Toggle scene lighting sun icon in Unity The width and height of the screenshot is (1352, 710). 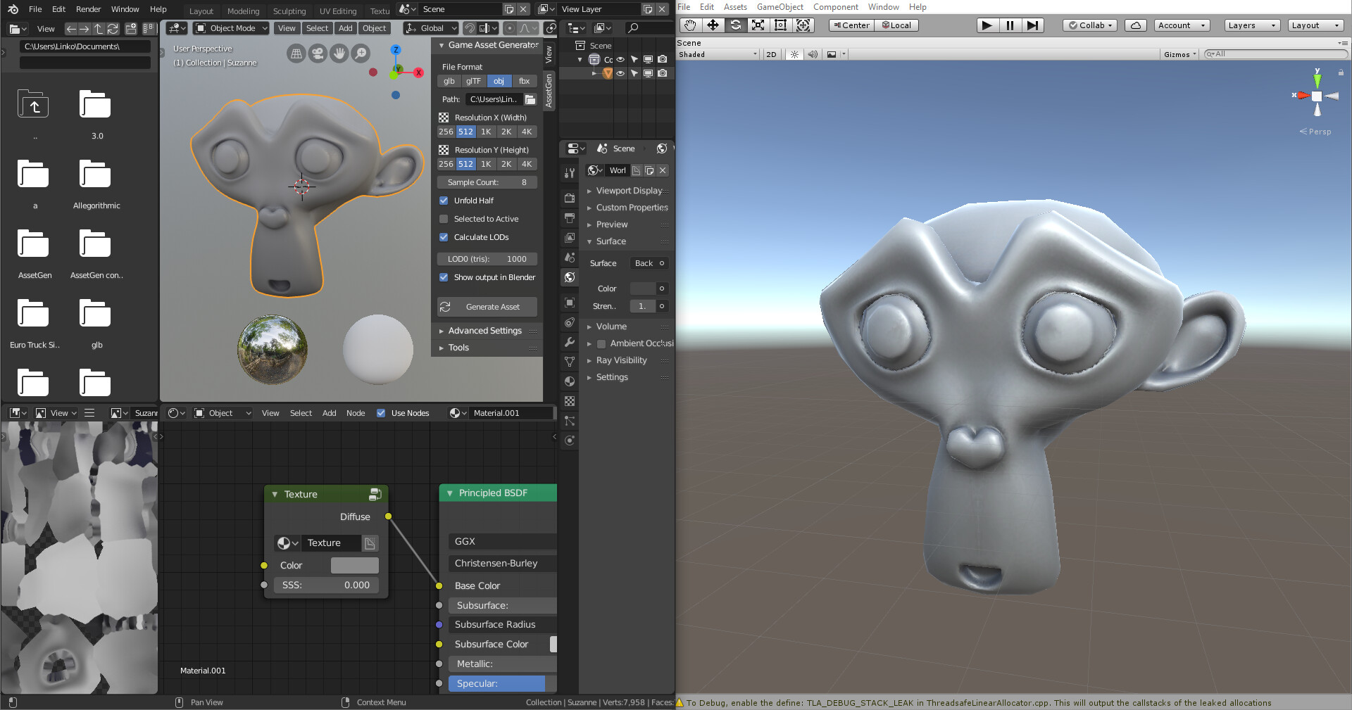[794, 54]
